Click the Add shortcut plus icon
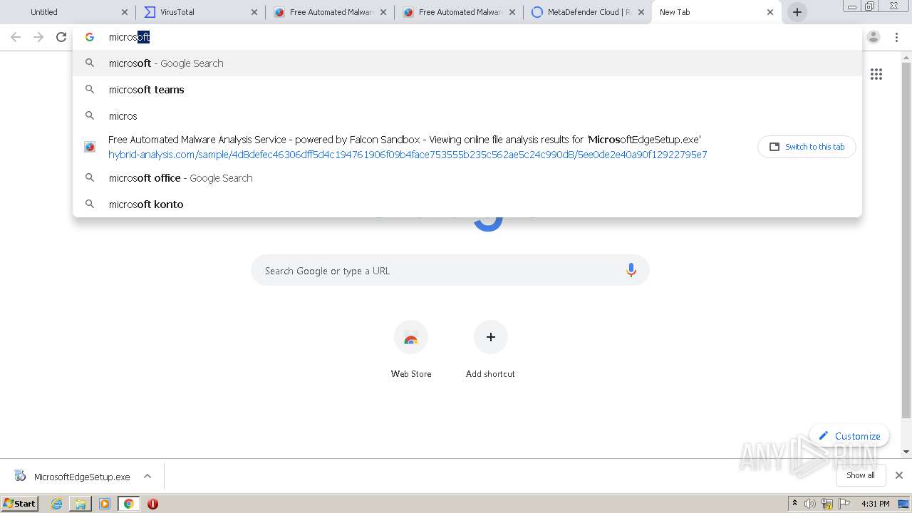912x513 pixels. 491,337
